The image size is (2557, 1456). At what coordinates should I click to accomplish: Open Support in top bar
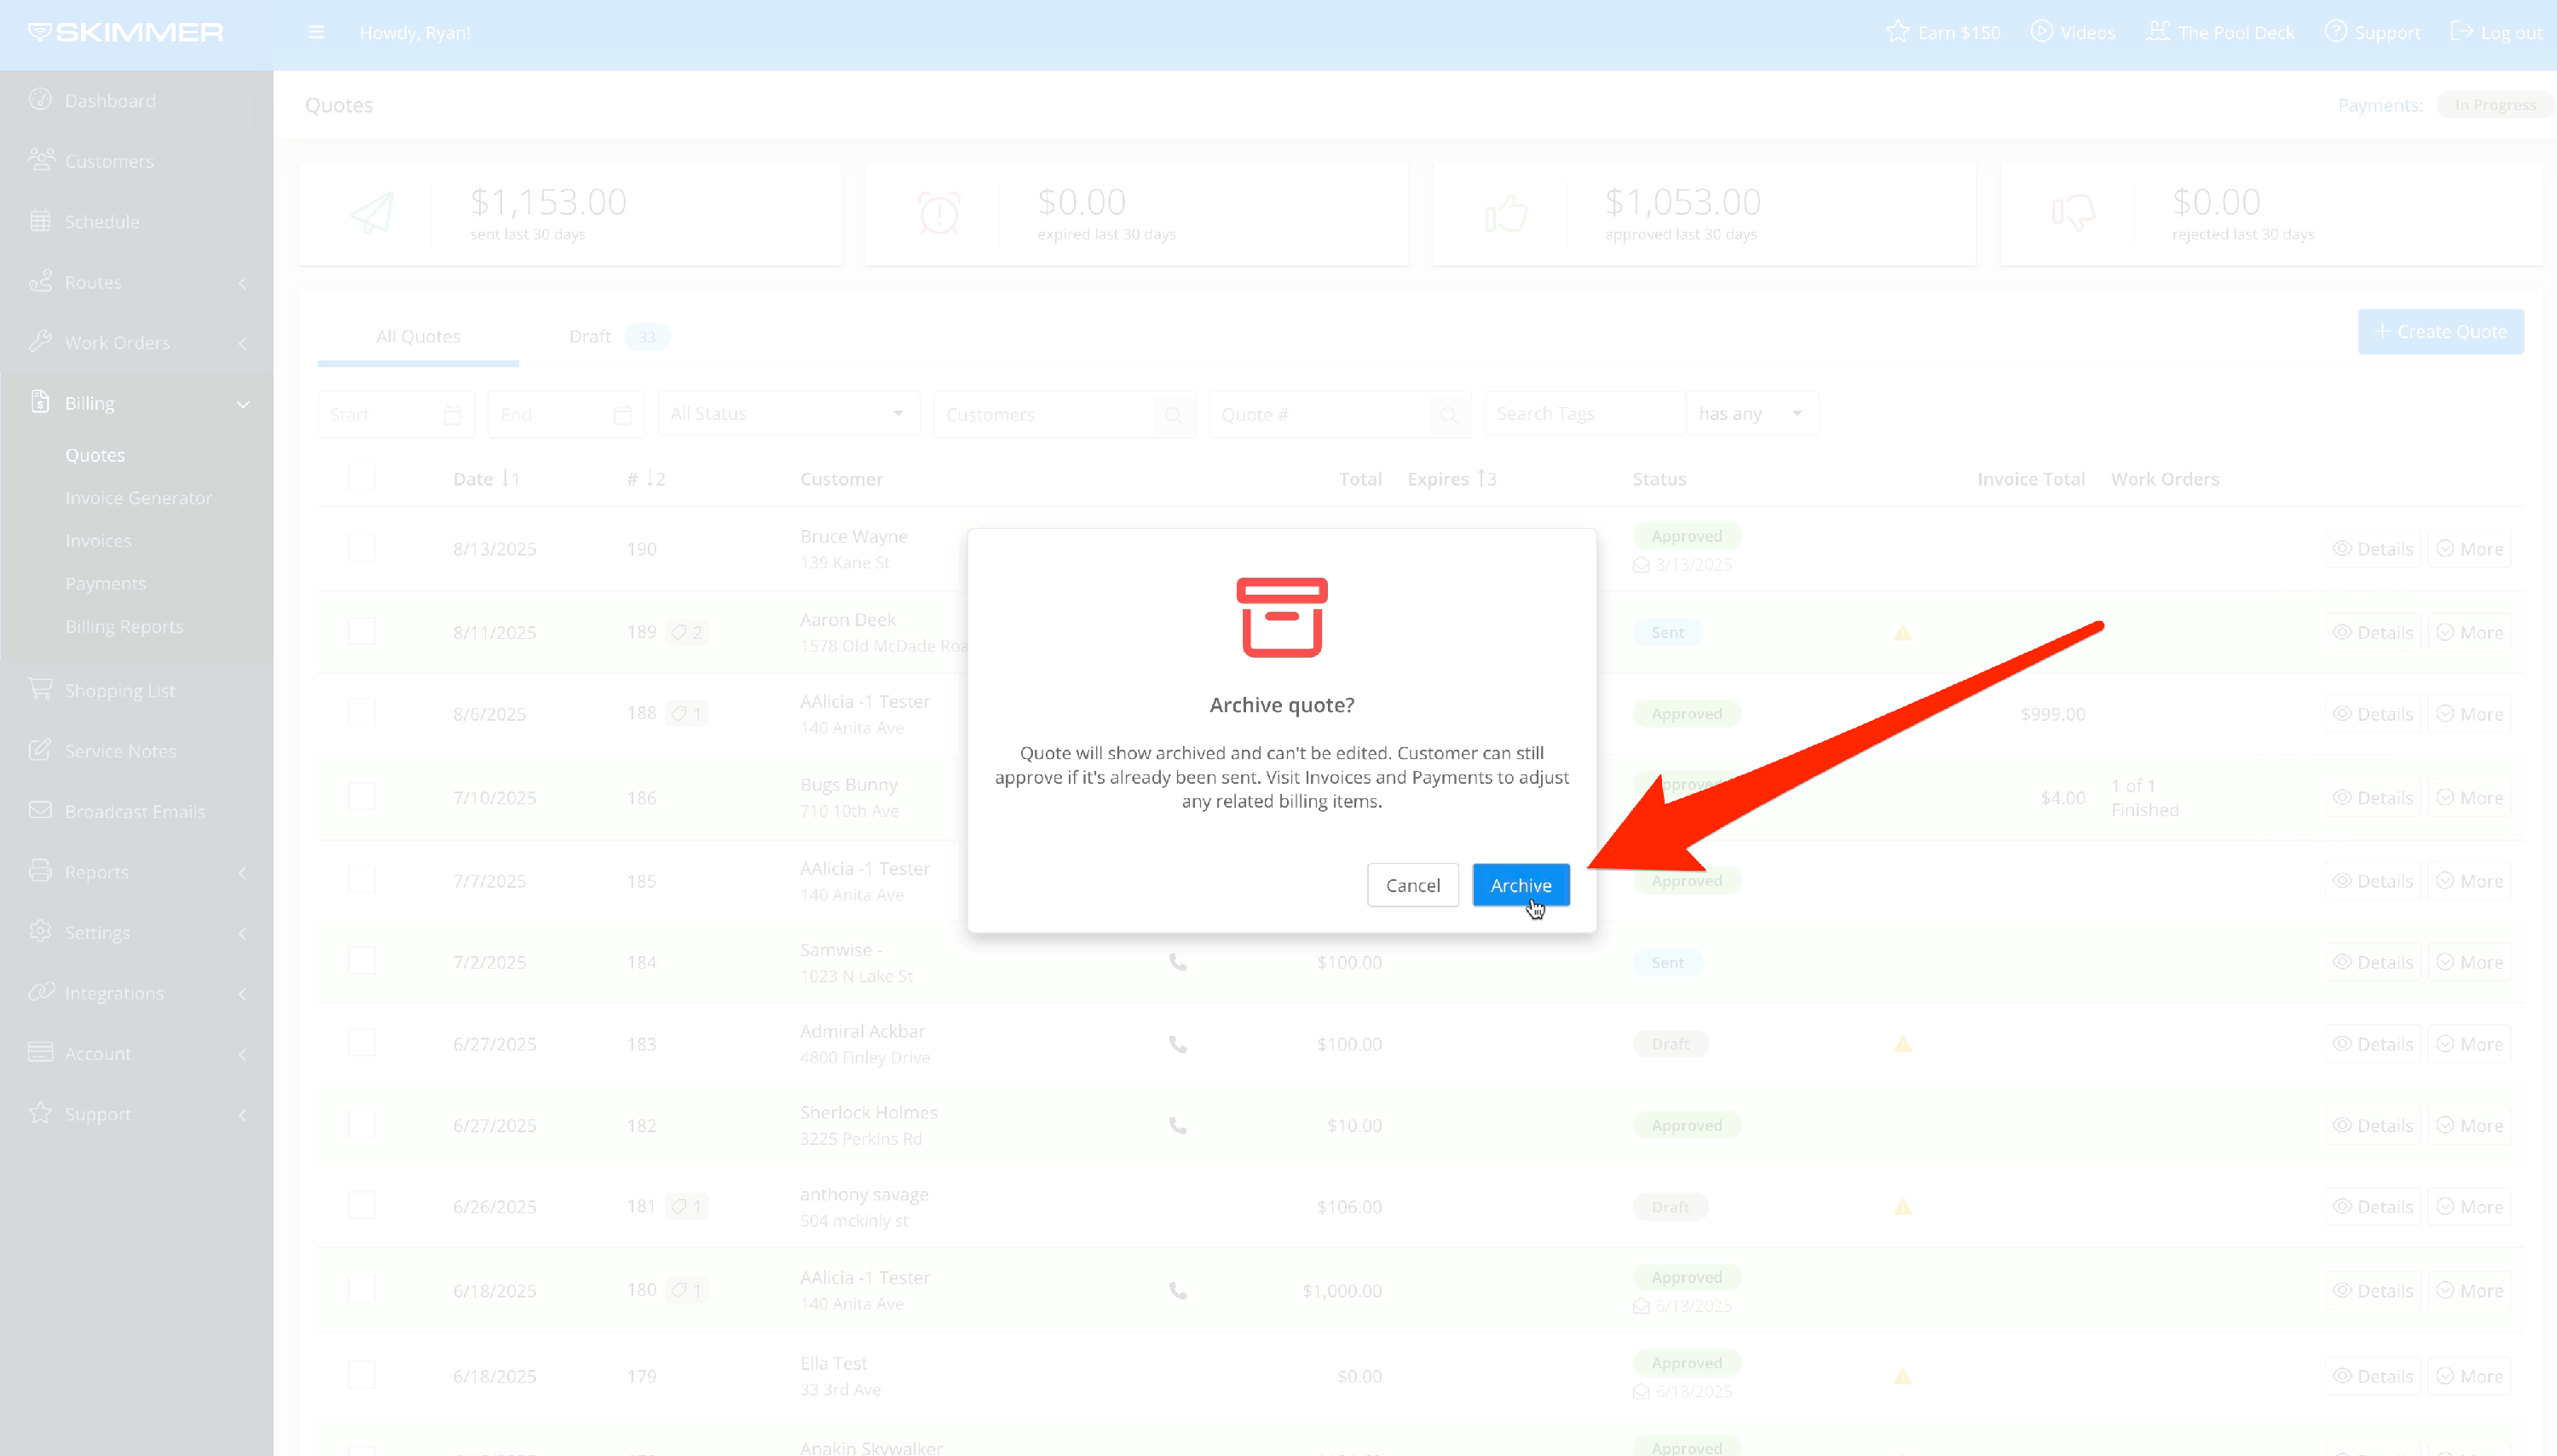point(2373,32)
